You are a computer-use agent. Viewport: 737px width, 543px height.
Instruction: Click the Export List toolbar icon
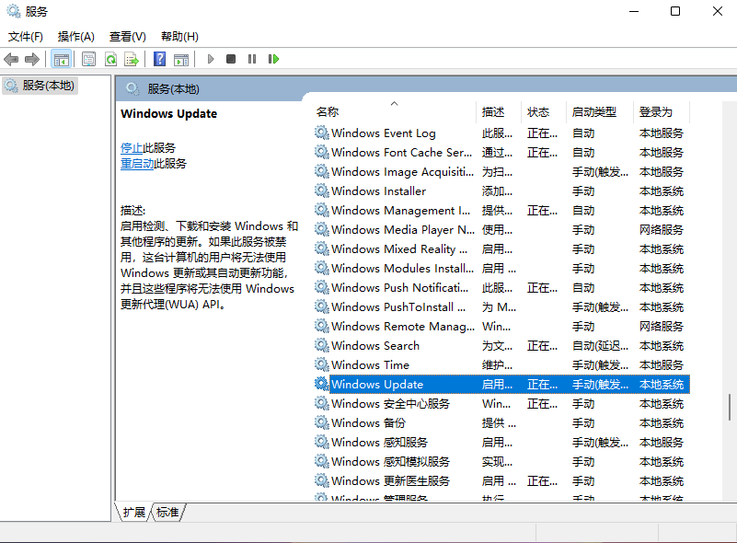[132, 59]
